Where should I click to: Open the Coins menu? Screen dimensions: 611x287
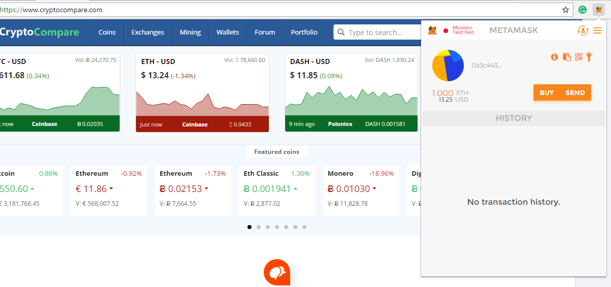coord(107,32)
